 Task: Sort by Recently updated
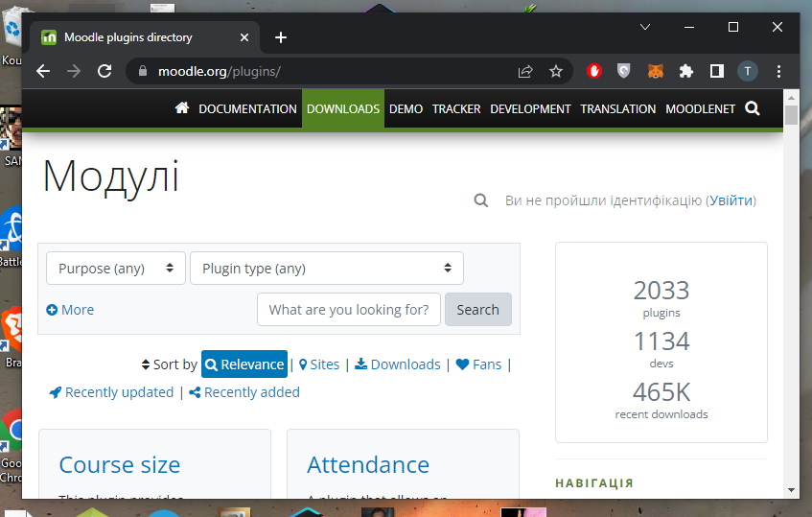pyautogui.click(x=111, y=392)
